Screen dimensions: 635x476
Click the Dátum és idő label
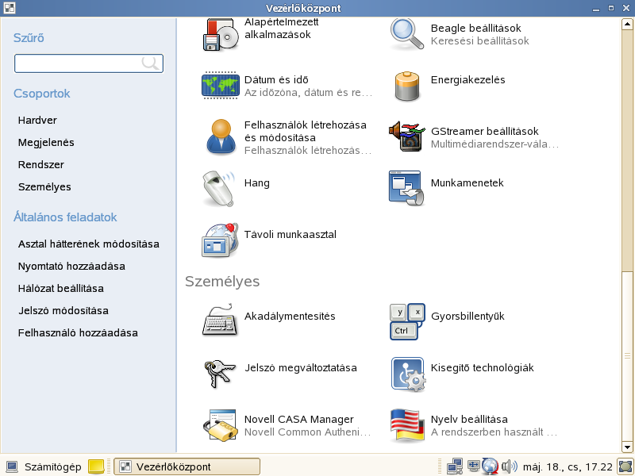point(276,80)
